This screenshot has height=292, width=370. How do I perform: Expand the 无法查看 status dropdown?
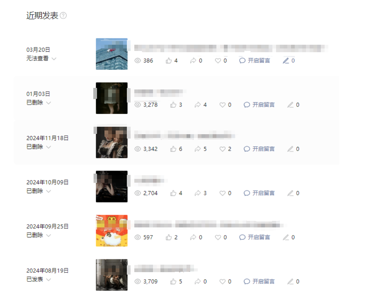(x=54, y=58)
